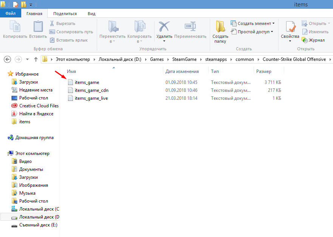Open Pictures (Изображения) folder
Screen dimensions: 333x237
tap(29, 185)
